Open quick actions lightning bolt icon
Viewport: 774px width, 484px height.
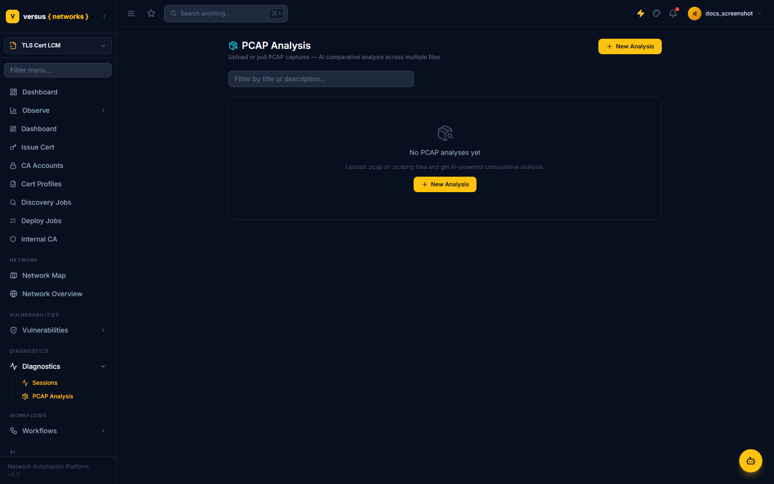[x=640, y=14]
